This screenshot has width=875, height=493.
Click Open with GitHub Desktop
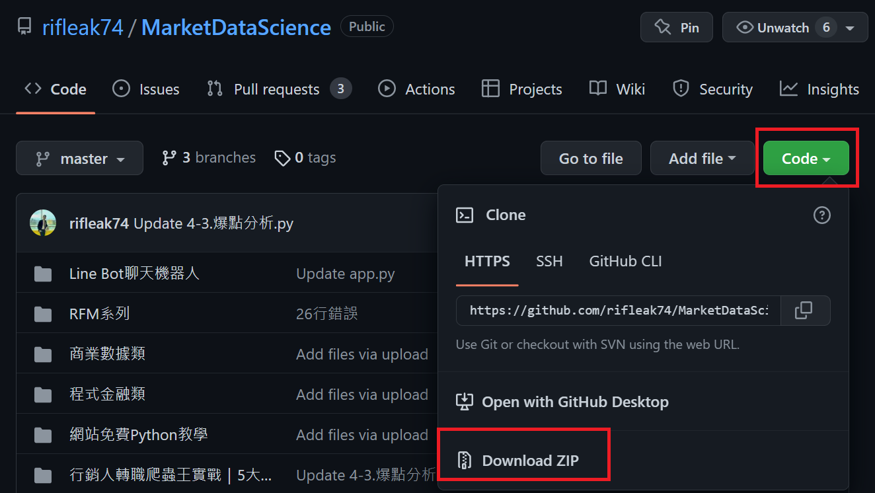pyautogui.click(x=562, y=402)
